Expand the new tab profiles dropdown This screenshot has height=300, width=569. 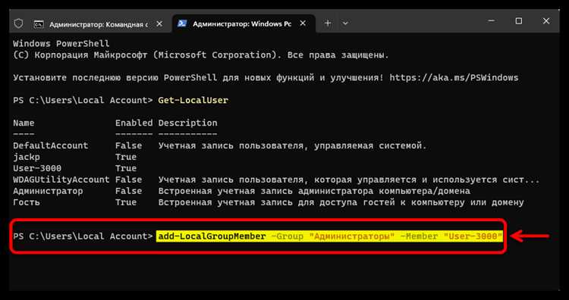click(345, 23)
